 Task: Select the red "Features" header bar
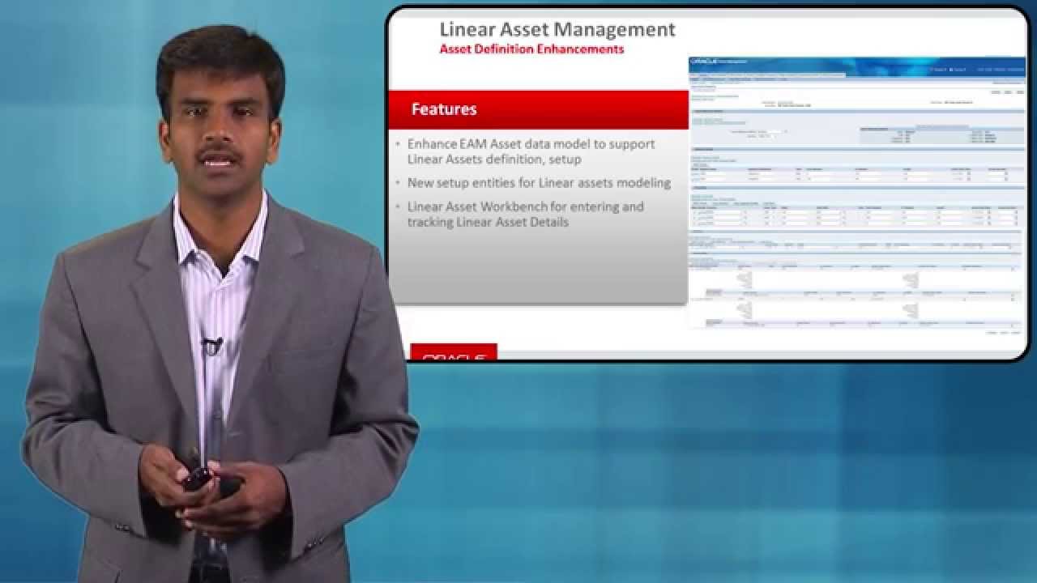538,109
